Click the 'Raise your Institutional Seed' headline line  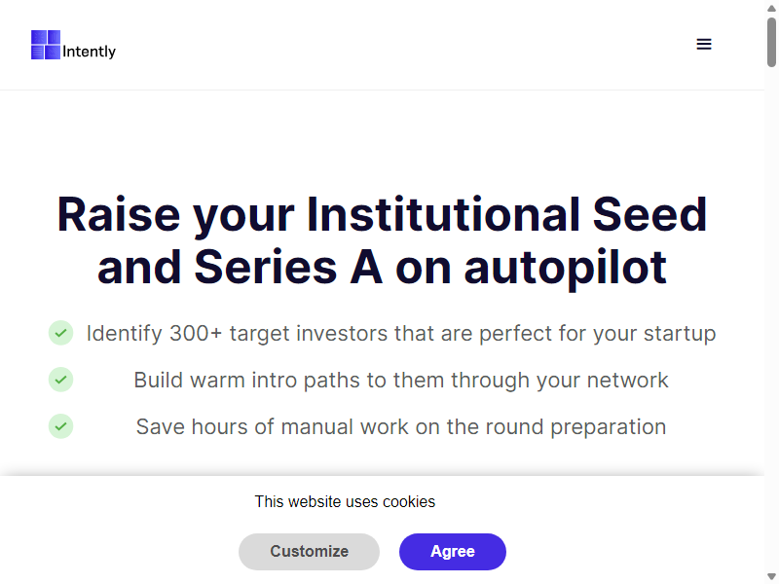point(382,214)
